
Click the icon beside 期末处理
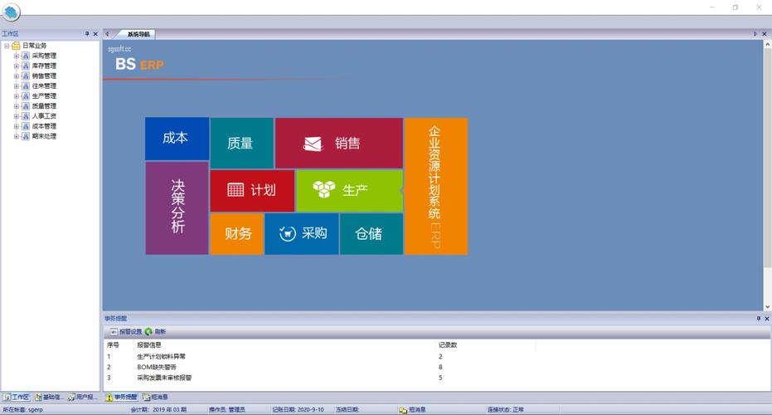click(x=26, y=136)
